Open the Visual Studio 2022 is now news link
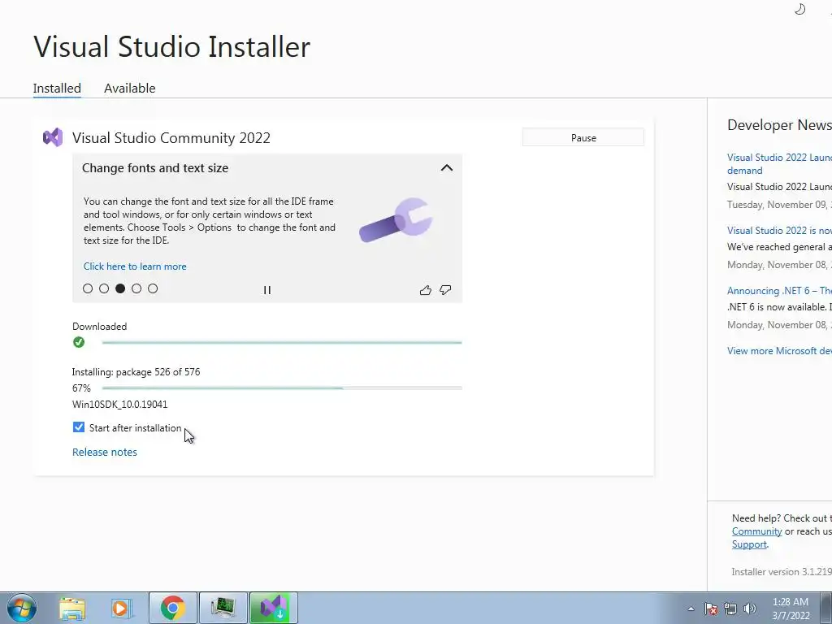 point(779,230)
